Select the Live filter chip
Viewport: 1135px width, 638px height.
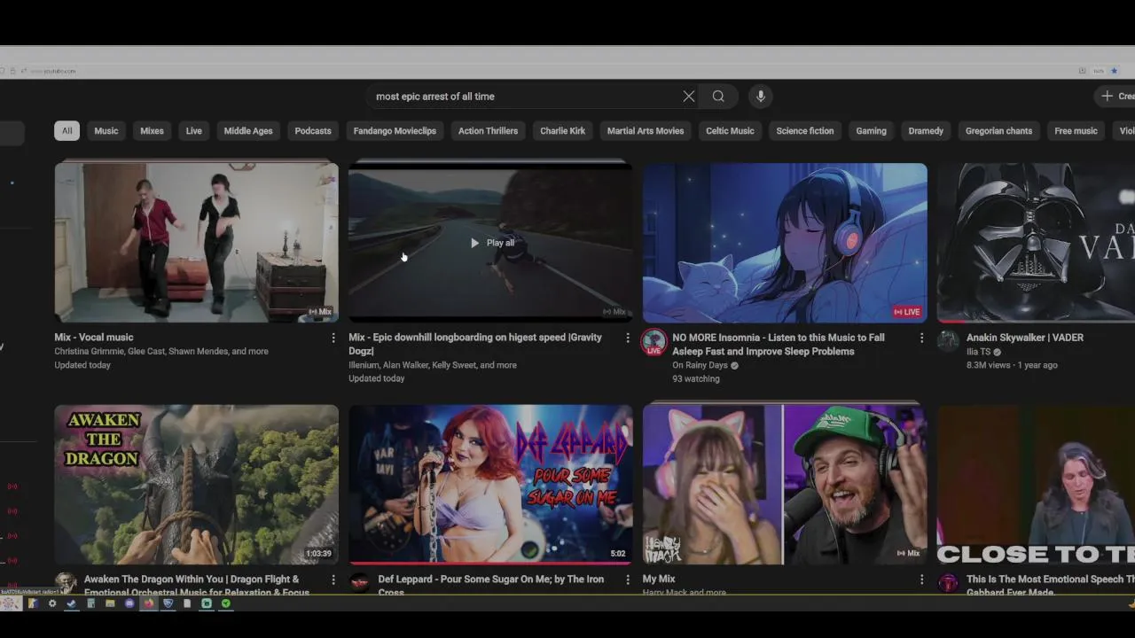[x=193, y=131]
